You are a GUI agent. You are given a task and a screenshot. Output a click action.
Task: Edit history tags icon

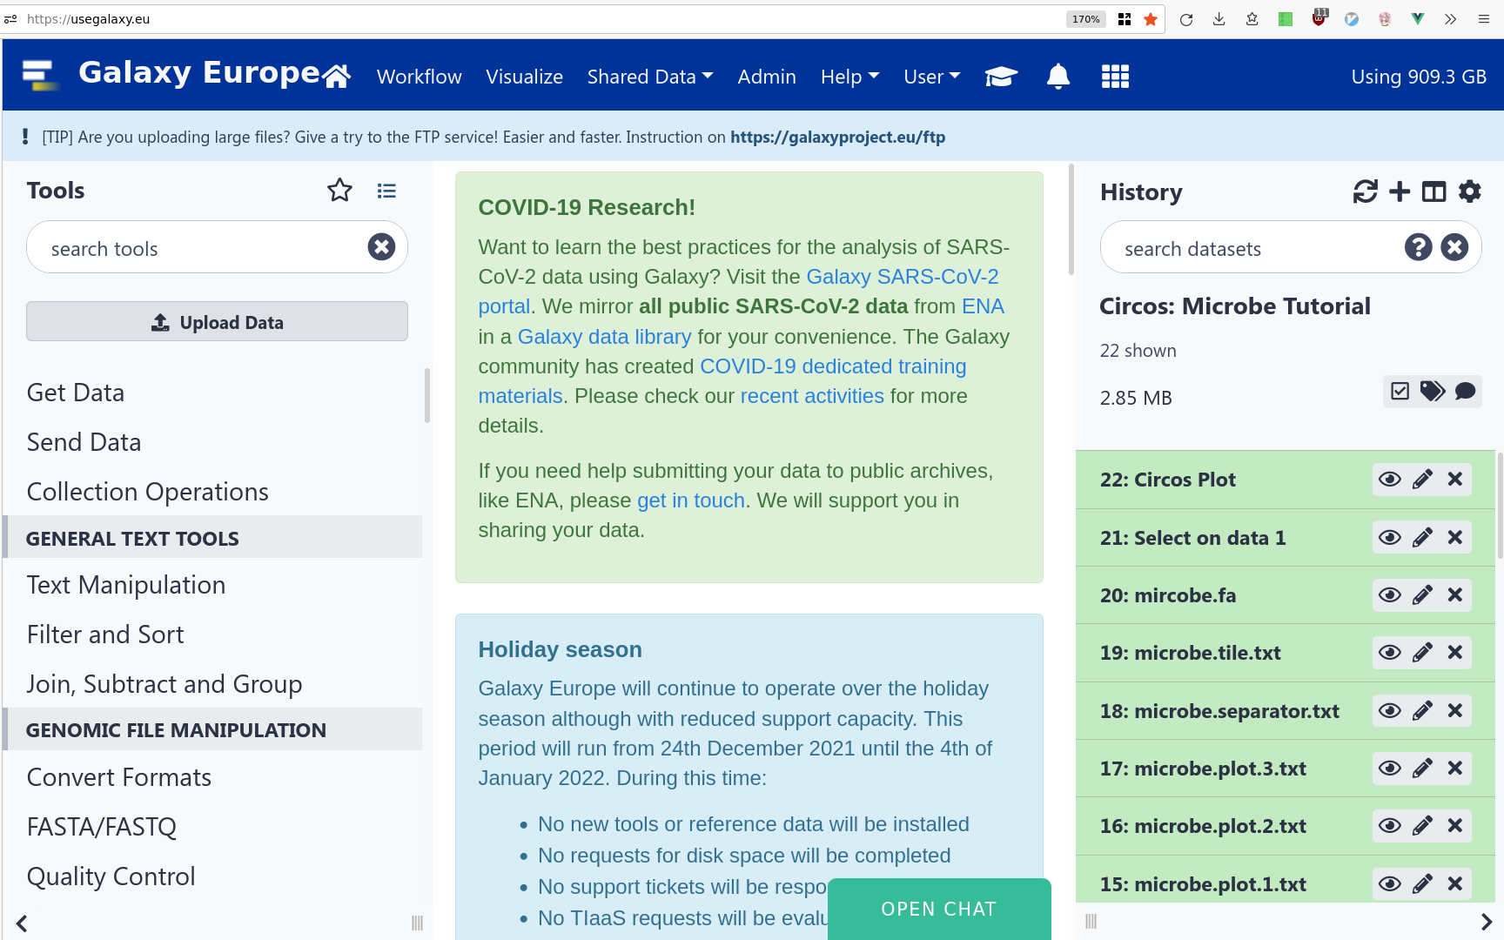[1432, 391]
